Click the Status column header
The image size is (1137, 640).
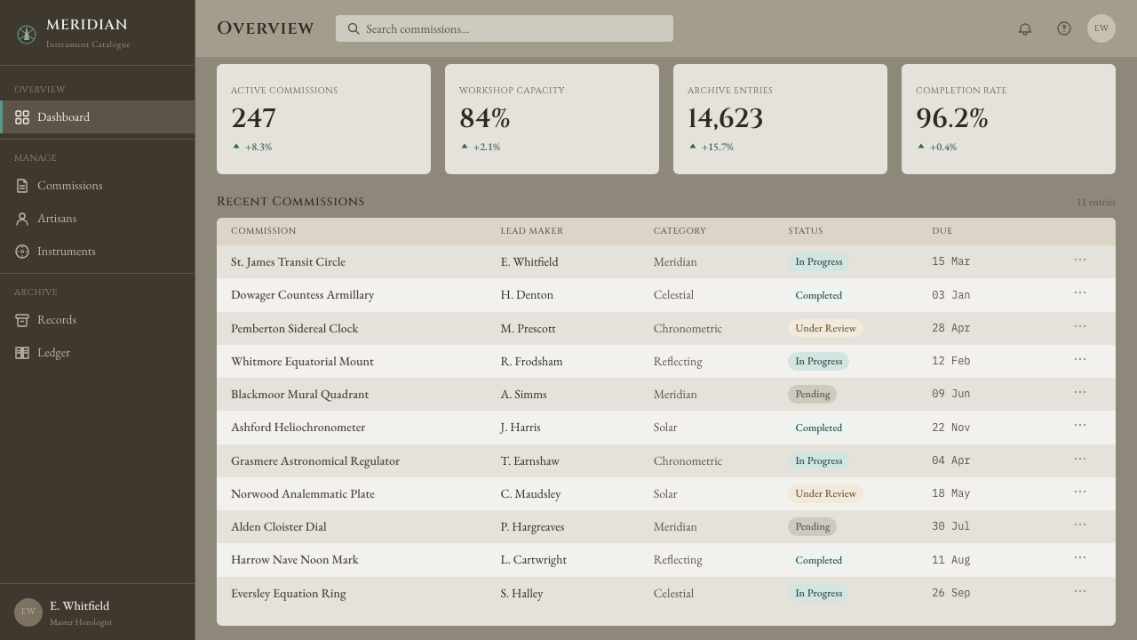click(x=806, y=230)
